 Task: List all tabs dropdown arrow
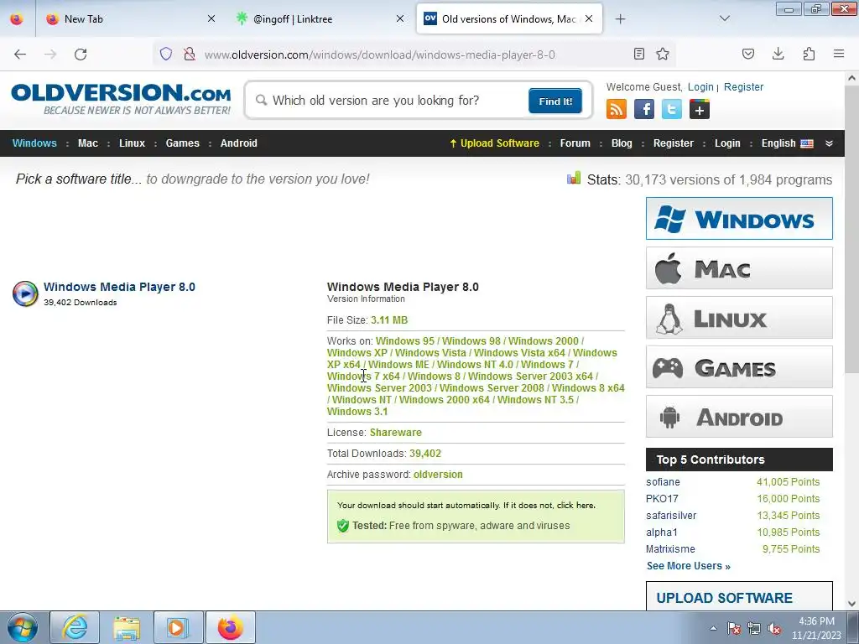724,18
